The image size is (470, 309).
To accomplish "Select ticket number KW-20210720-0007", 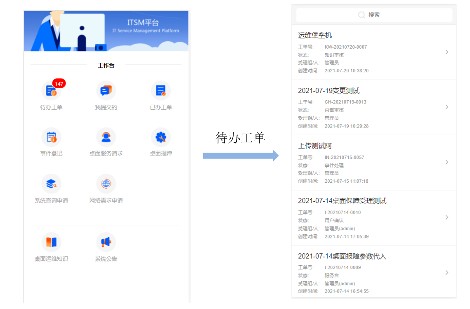I will pyautogui.click(x=345, y=47).
